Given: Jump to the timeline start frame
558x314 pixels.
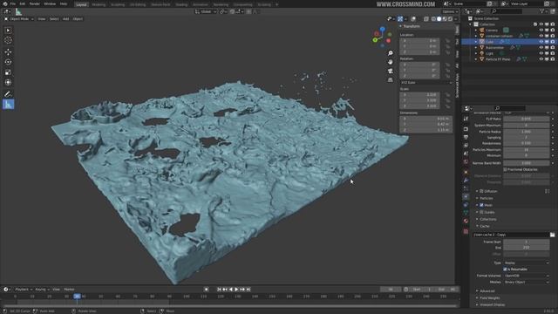Looking at the screenshot, I should tap(219, 290).
